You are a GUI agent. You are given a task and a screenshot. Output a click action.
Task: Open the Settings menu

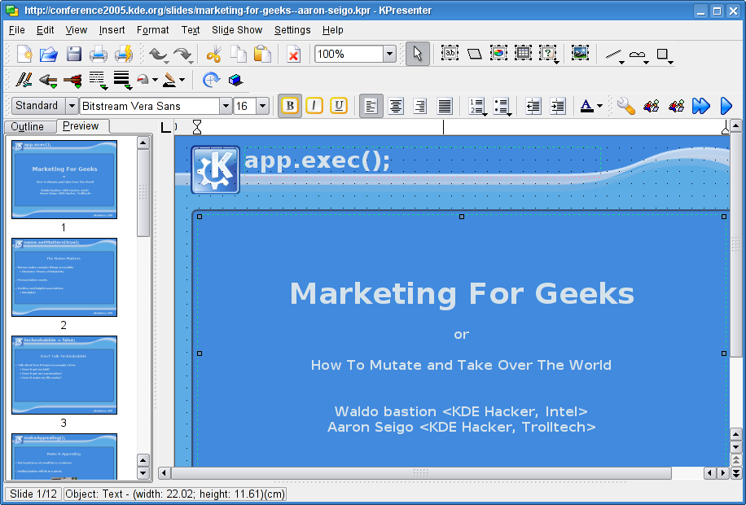(292, 30)
